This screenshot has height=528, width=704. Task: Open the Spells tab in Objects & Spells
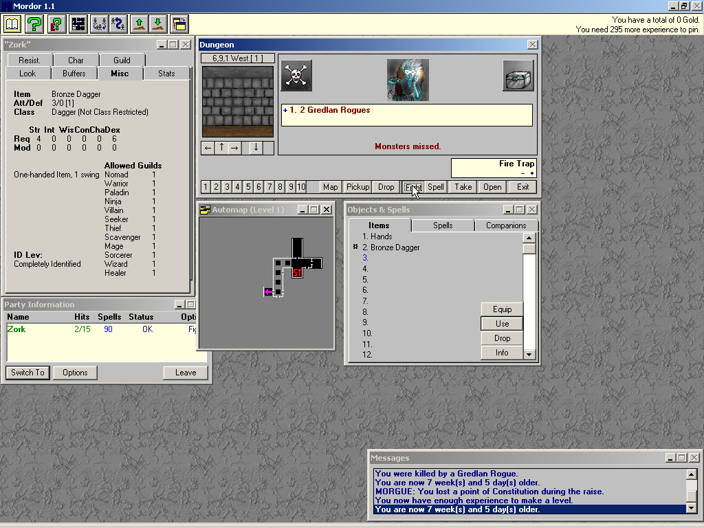point(443,225)
